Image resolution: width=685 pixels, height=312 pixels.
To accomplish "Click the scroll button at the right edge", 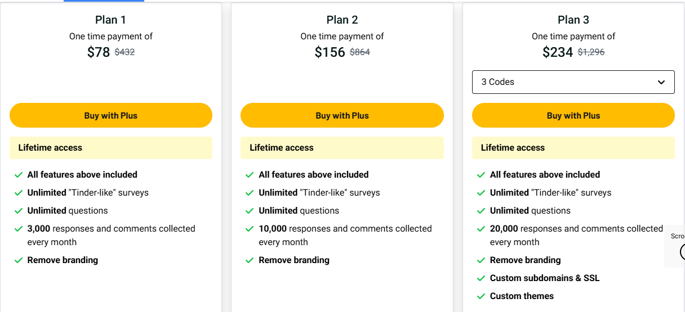I will click(681, 251).
